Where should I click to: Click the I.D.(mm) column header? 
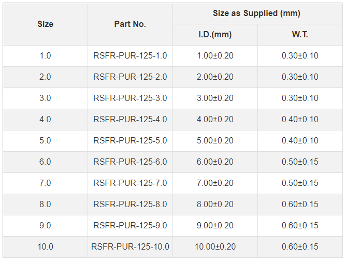click(215, 35)
